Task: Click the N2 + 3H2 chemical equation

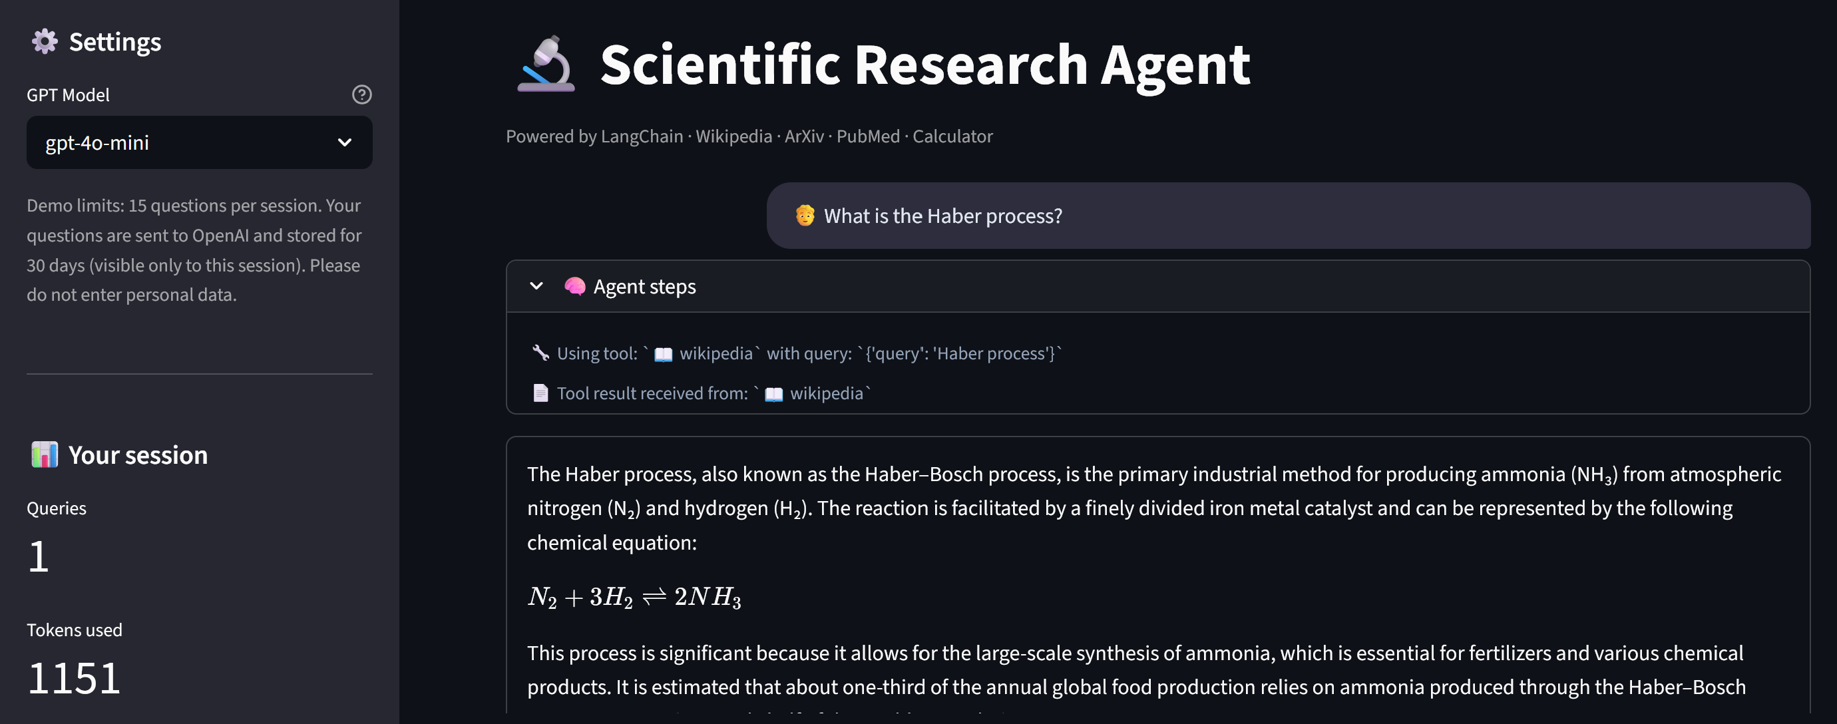Action: coord(634,597)
